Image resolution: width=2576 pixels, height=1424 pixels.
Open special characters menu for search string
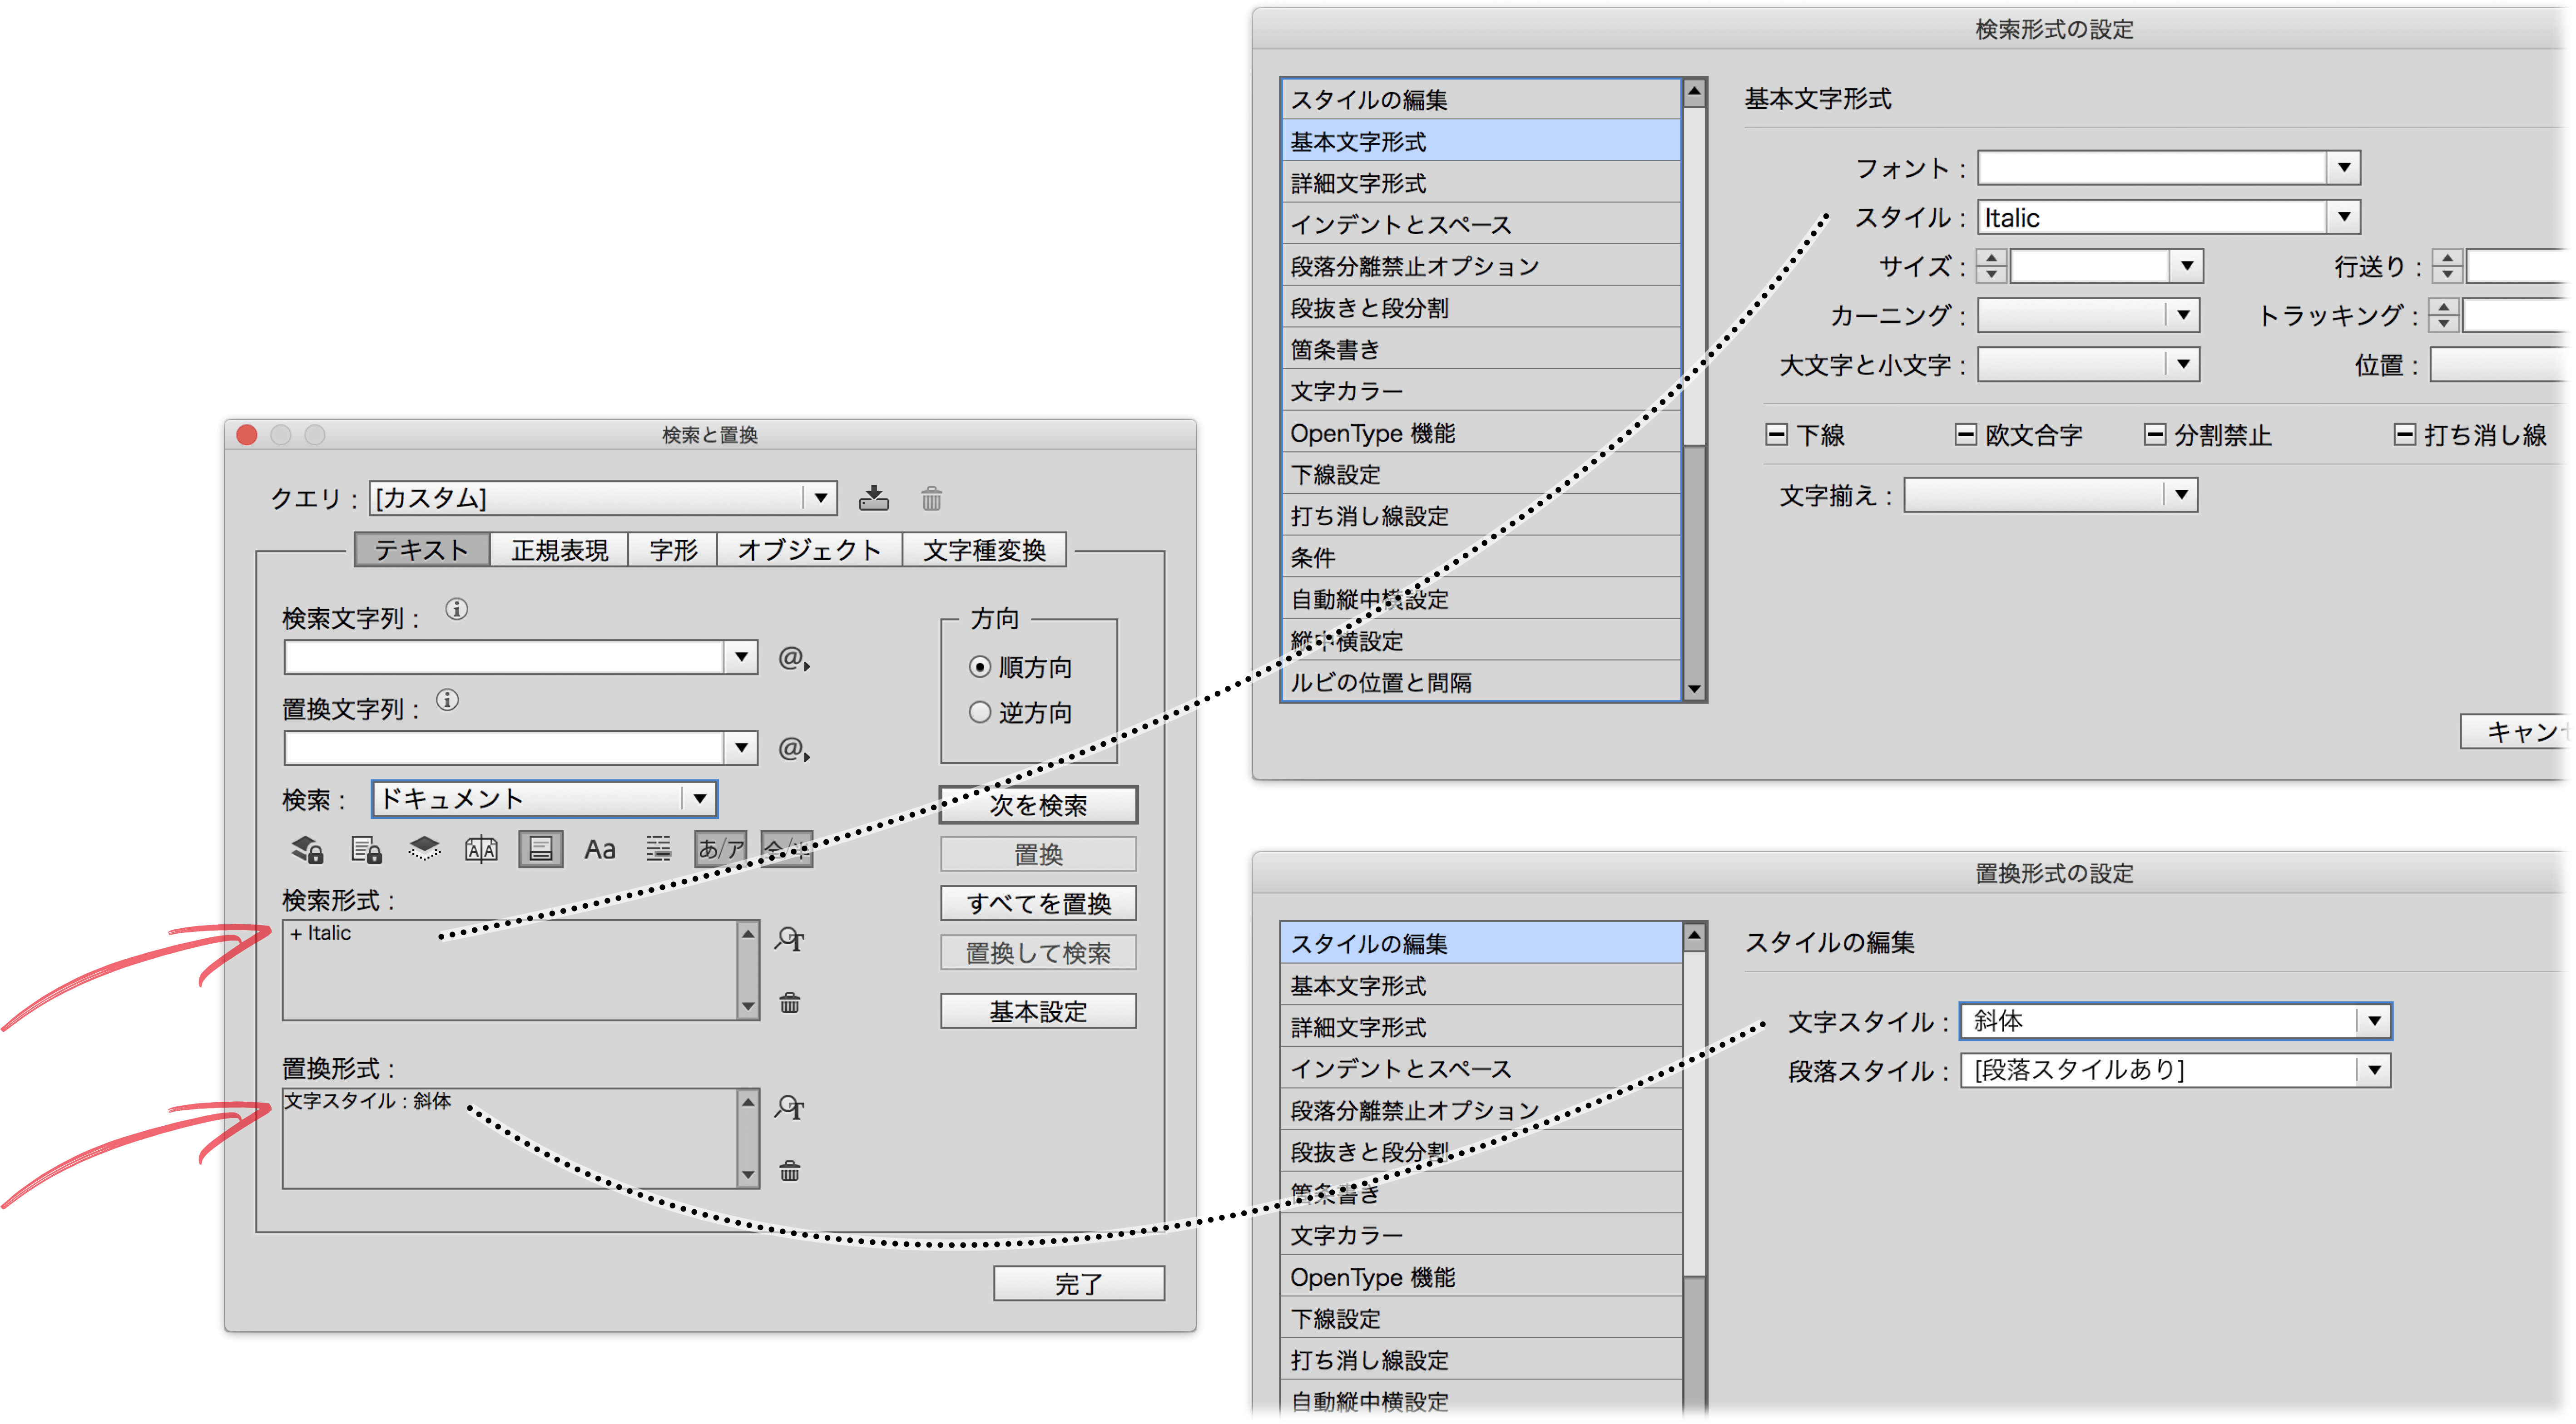point(794,659)
